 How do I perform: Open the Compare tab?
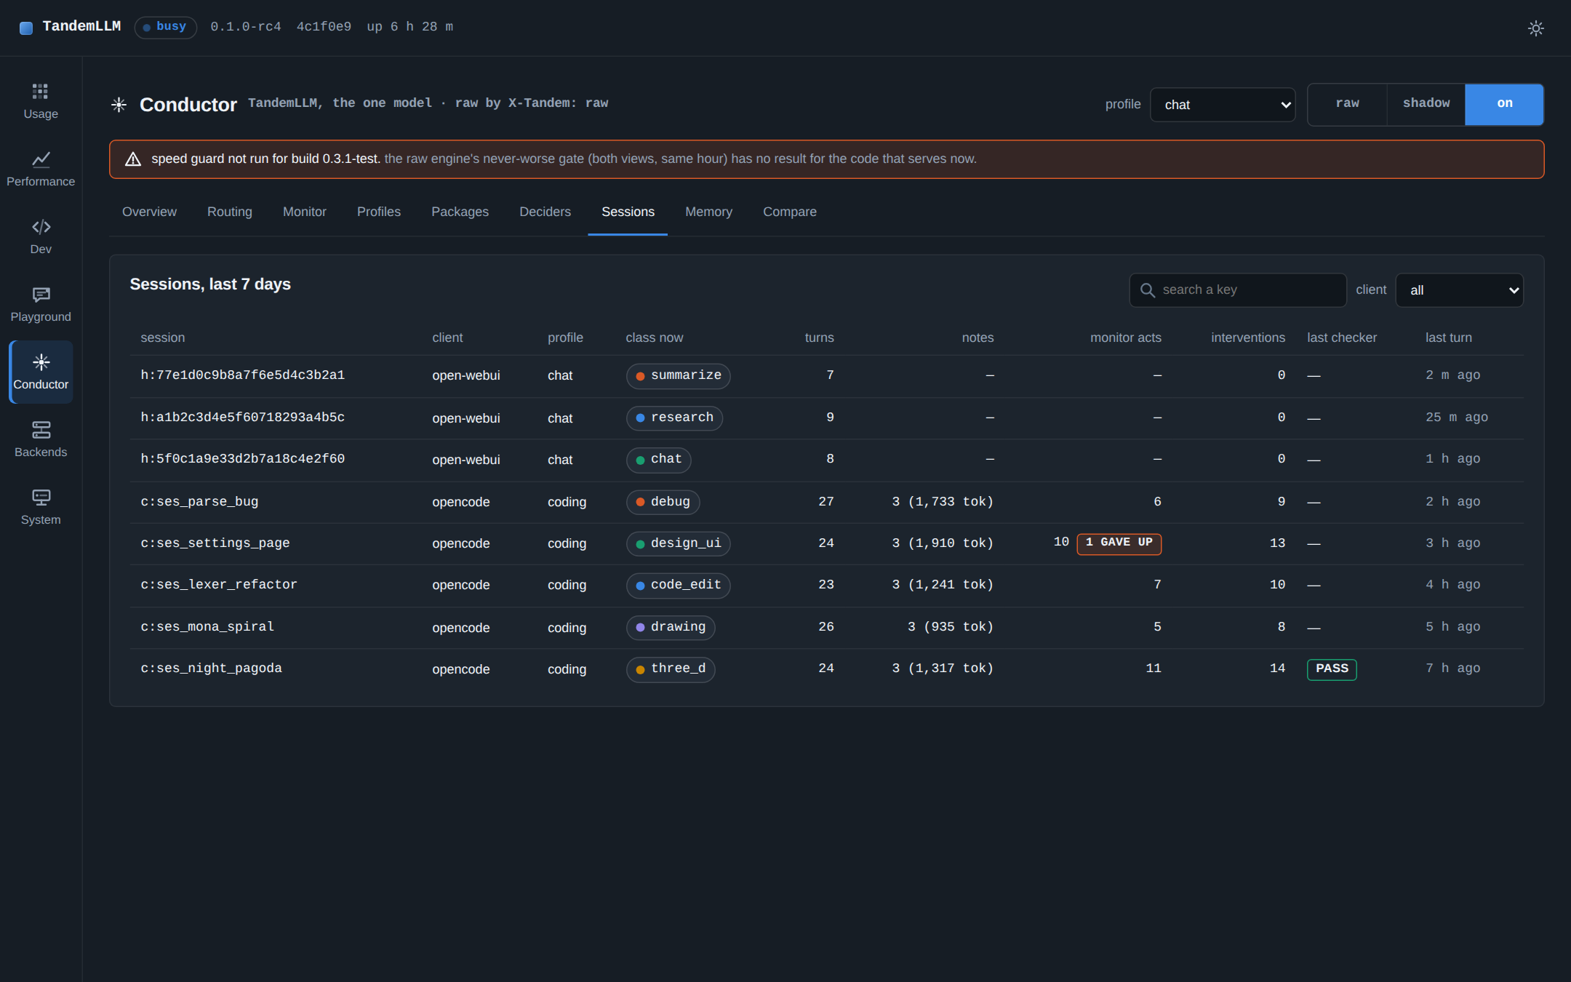(x=790, y=212)
